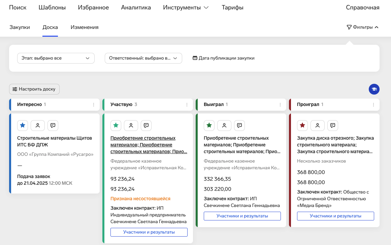The image size is (391, 245).
Task: Open the three-dot menu on Участвую column
Action: (x=187, y=104)
